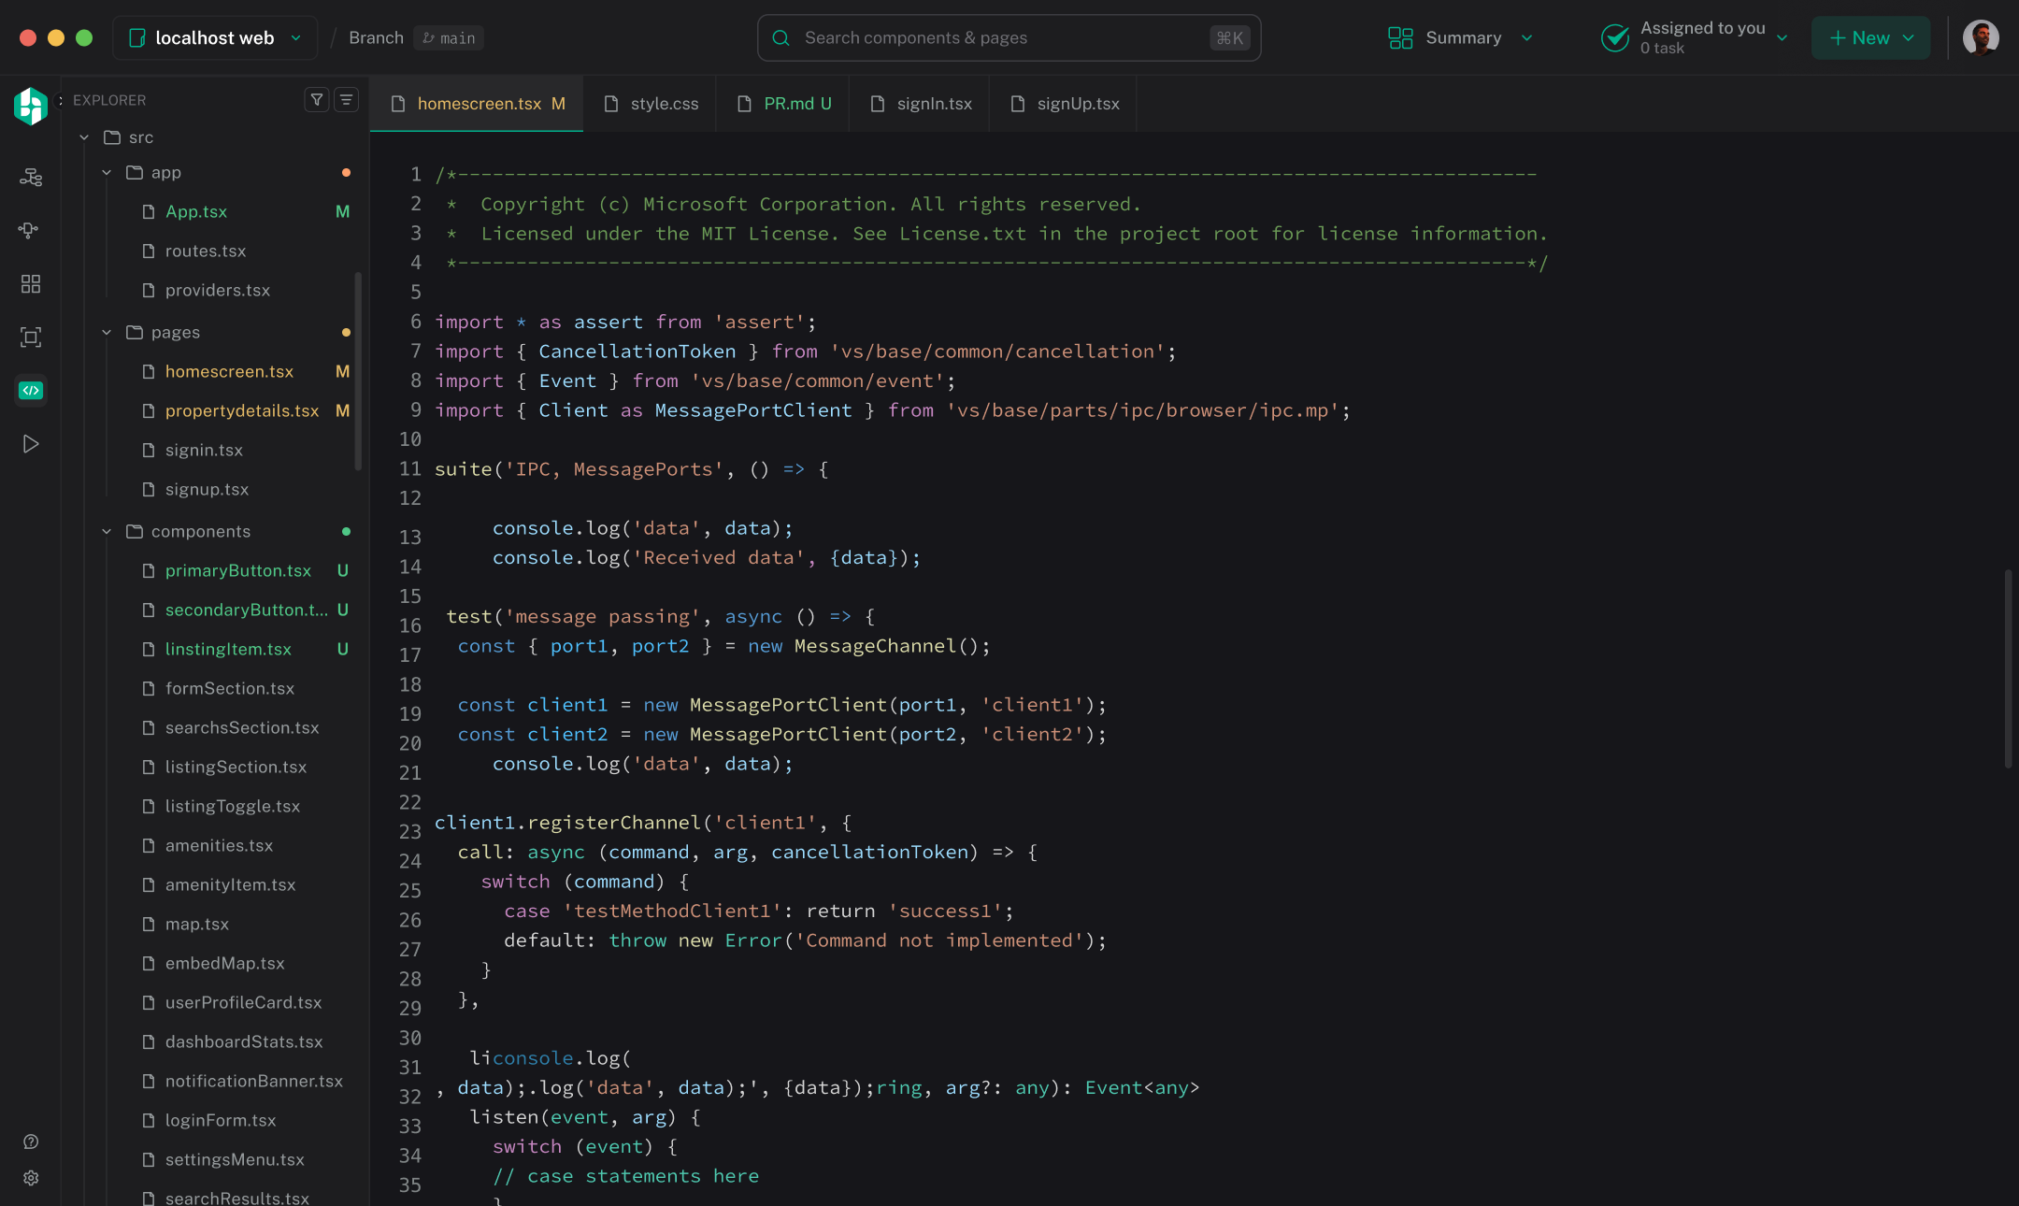The width and height of the screenshot is (2019, 1206).
Task: Click the New button
Action: point(1870,37)
